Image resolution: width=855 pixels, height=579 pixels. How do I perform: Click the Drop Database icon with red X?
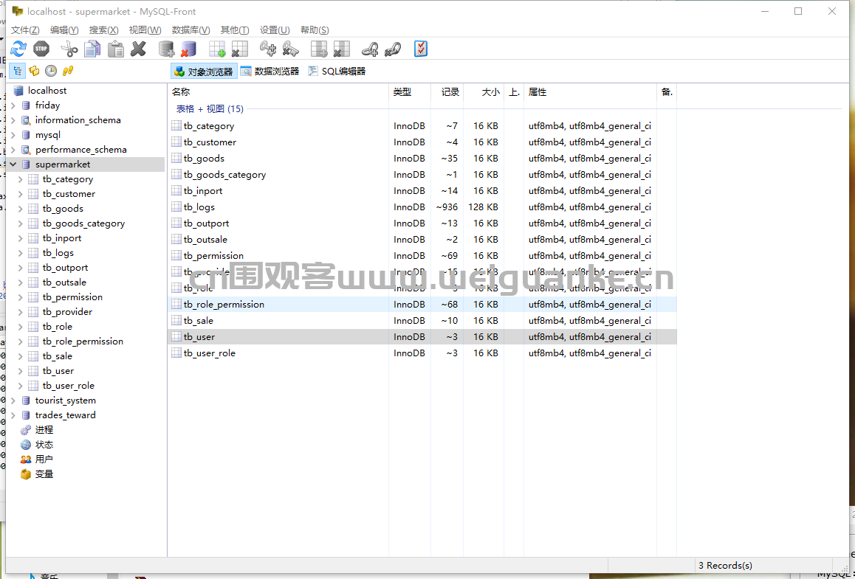click(189, 49)
